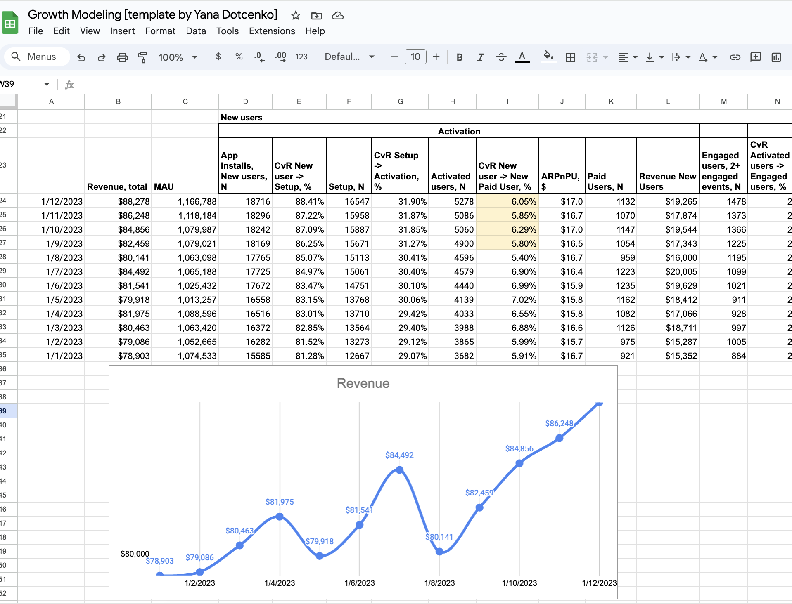Select column I header
Image resolution: width=792 pixels, height=604 pixels.
point(507,101)
